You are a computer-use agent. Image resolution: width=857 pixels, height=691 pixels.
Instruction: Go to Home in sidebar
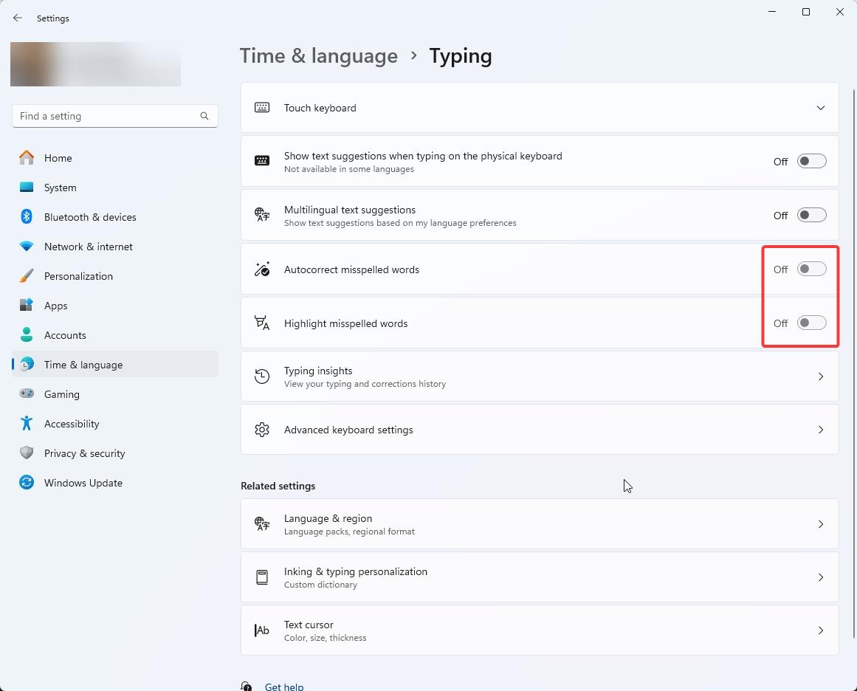(114, 157)
